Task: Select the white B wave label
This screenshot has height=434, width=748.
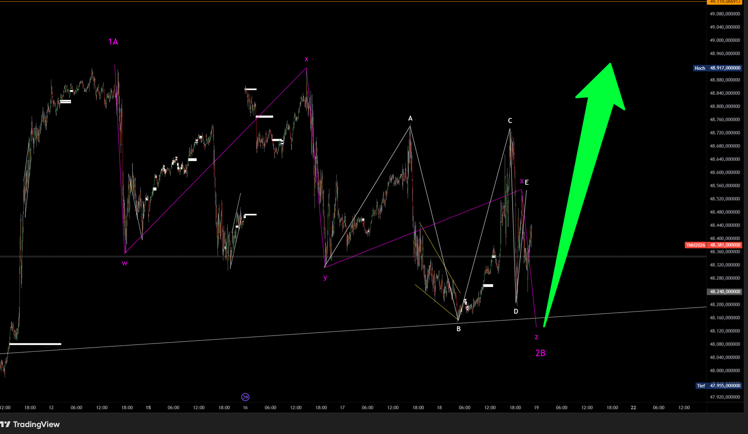Action: coord(458,329)
